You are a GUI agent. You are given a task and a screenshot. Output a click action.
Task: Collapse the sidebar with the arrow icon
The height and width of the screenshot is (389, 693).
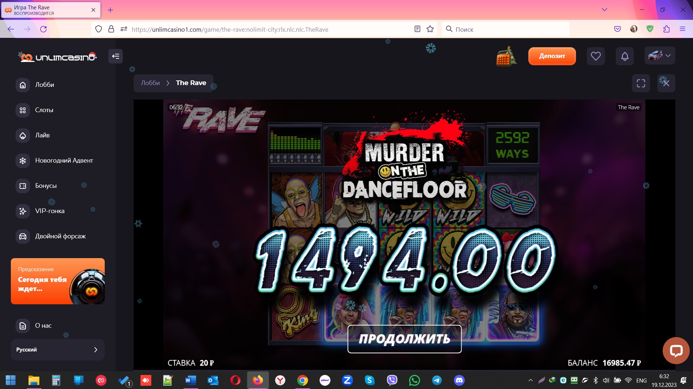click(116, 56)
